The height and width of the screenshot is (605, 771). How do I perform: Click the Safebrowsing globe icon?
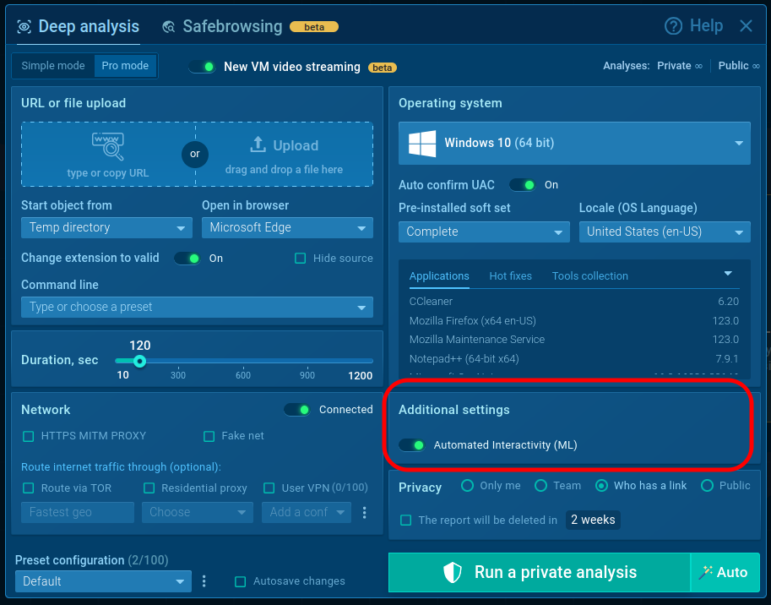[170, 27]
